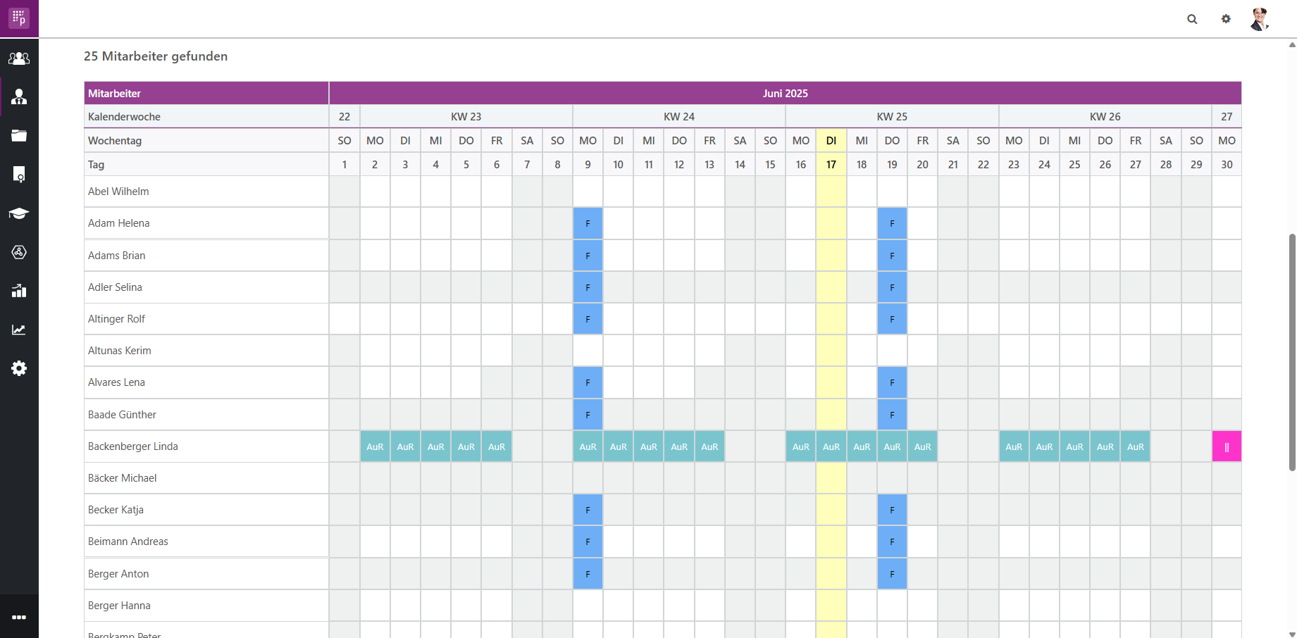Open the certificates document icon

coord(19,175)
